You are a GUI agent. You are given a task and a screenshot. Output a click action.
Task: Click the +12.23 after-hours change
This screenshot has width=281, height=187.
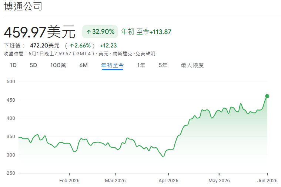coord(108,46)
